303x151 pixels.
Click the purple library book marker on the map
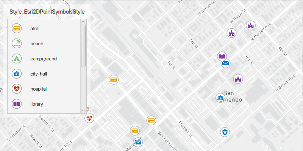(222, 56)
